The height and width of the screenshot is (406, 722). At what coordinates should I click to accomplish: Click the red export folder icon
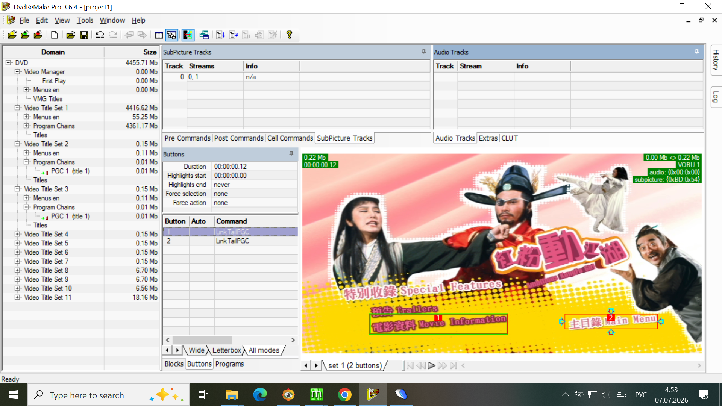coord(38,35)
